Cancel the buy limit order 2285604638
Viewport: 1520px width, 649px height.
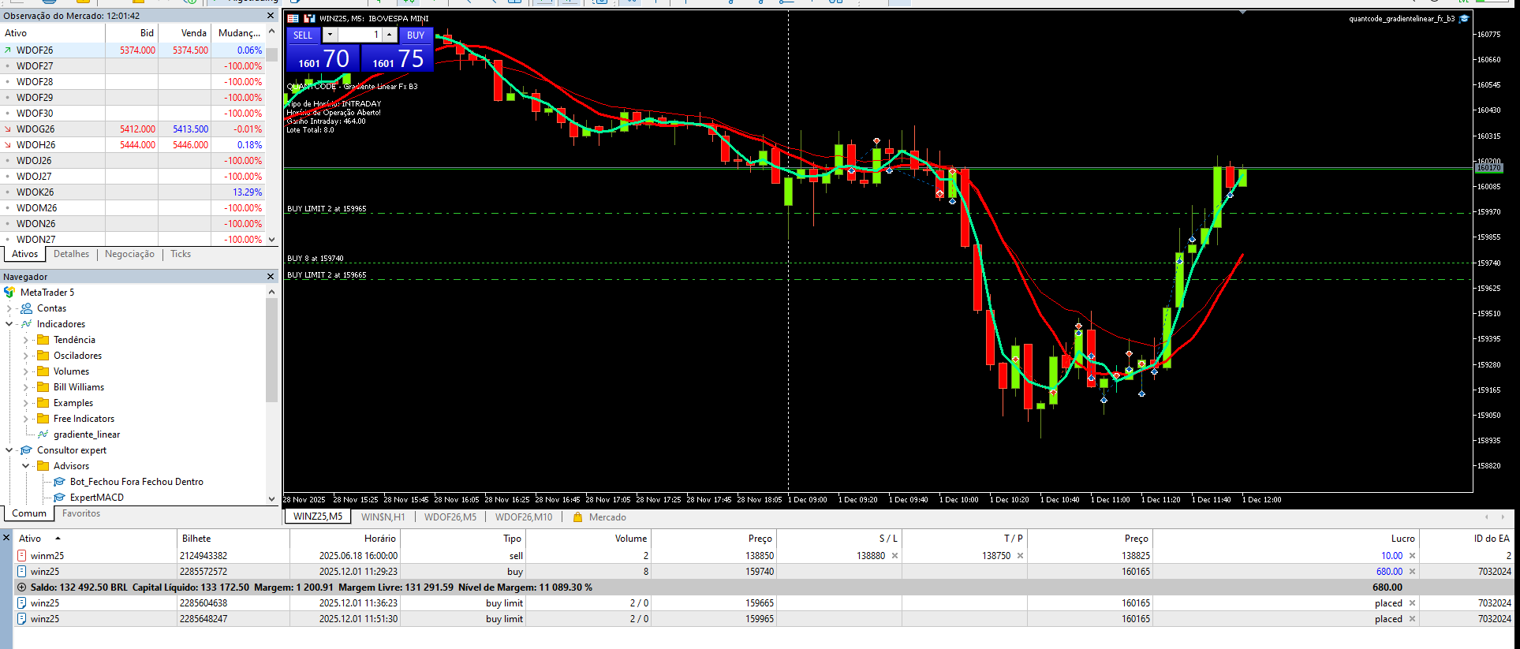pyautogui.click(x=1412, y=603)
